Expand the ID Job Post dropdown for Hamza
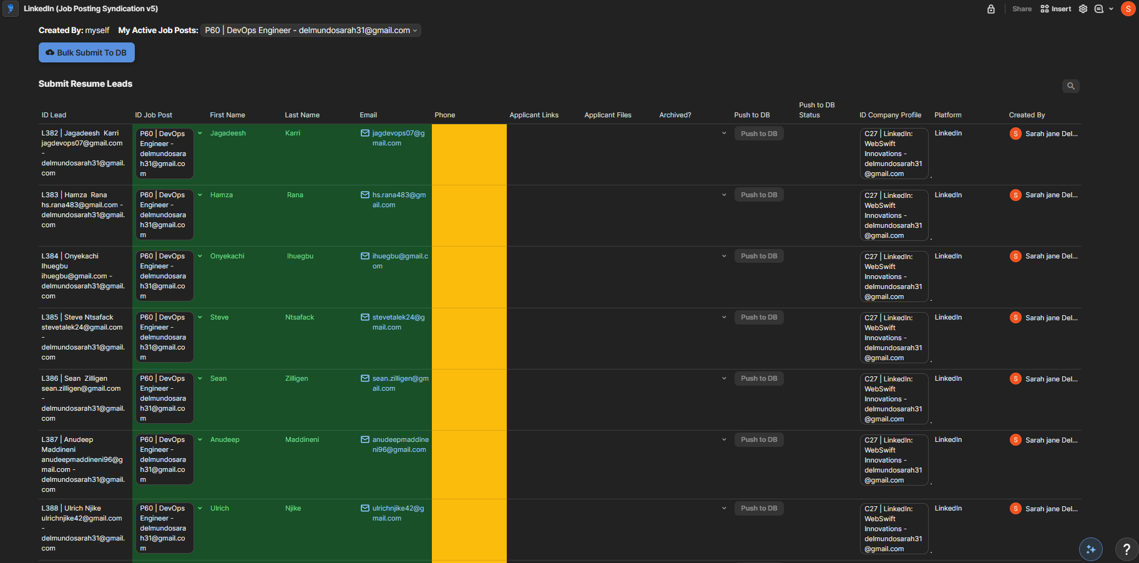 (x=200, y=195)
